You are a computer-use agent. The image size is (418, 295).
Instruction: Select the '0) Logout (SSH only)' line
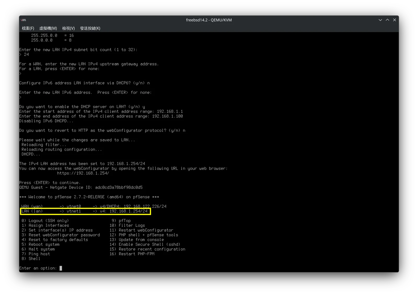point(45,220)
